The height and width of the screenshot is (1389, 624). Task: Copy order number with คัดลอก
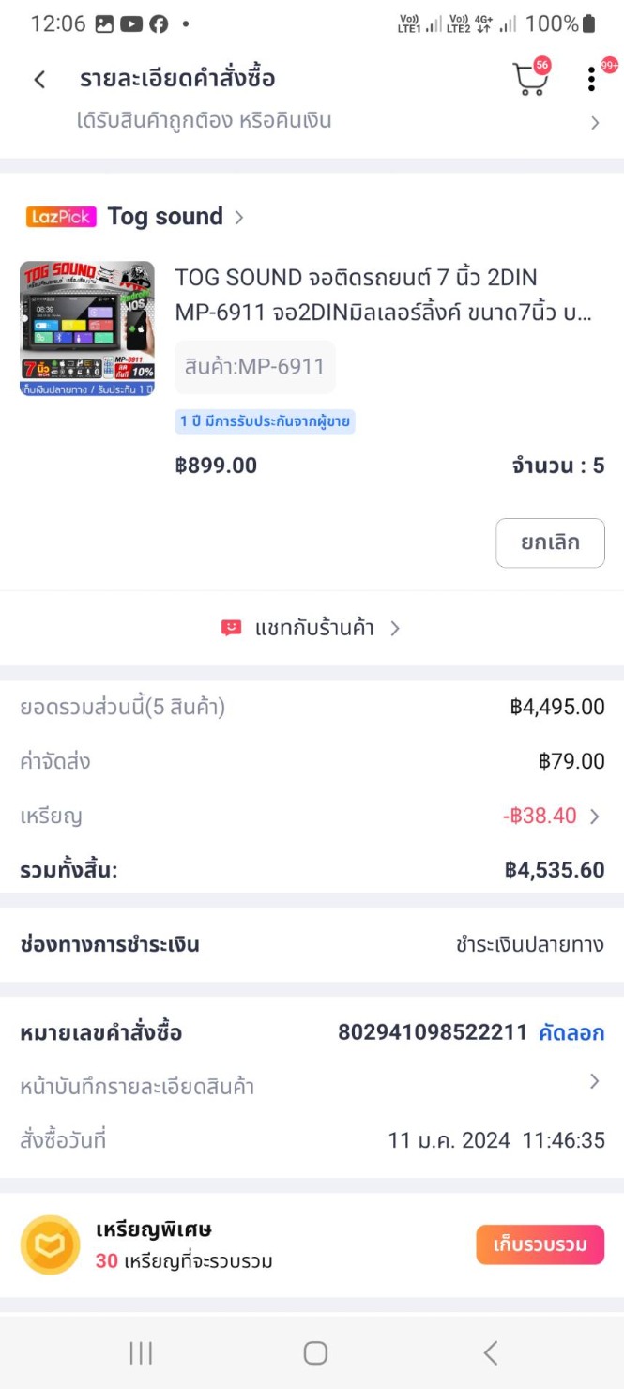click(571, 1033)
